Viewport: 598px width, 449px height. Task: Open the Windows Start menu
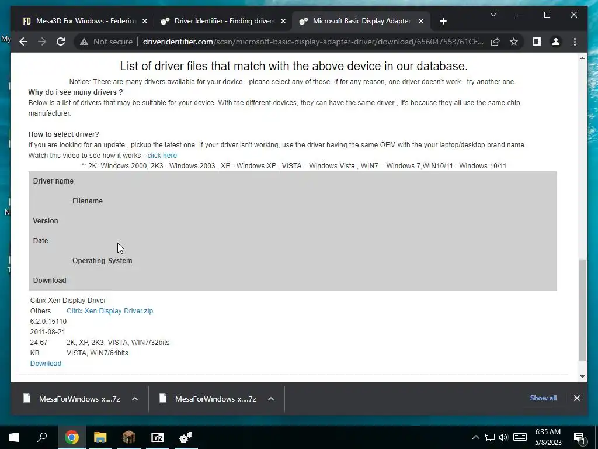14,437
